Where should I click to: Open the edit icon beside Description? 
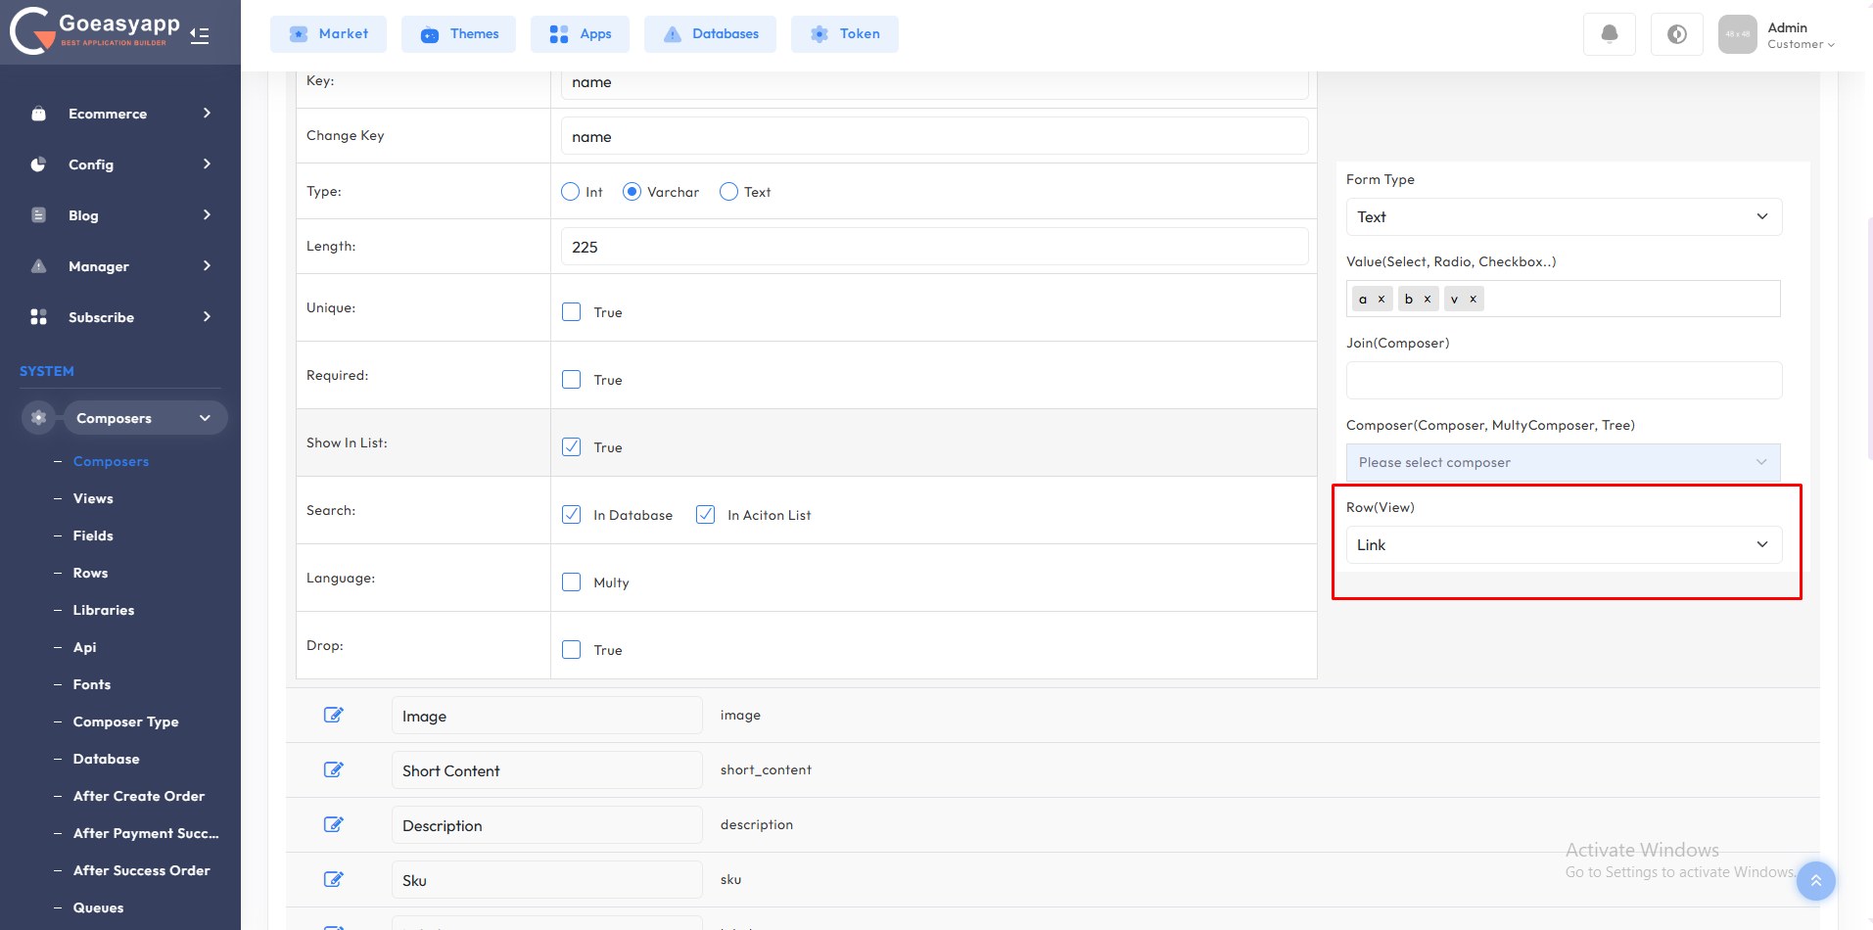point(333,824)
